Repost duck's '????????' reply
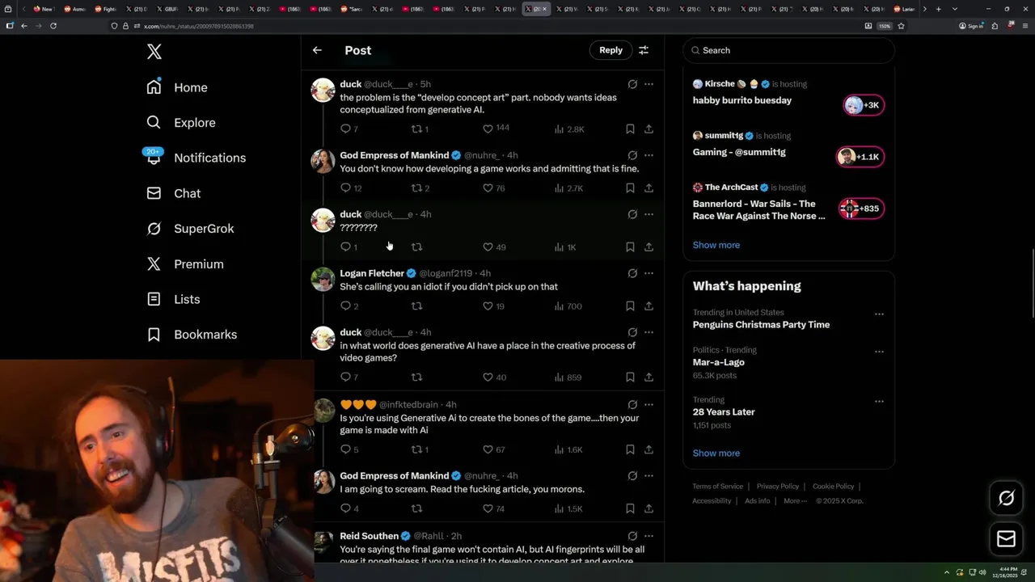This screenshot has width=1035, height=582. (416, 247)
